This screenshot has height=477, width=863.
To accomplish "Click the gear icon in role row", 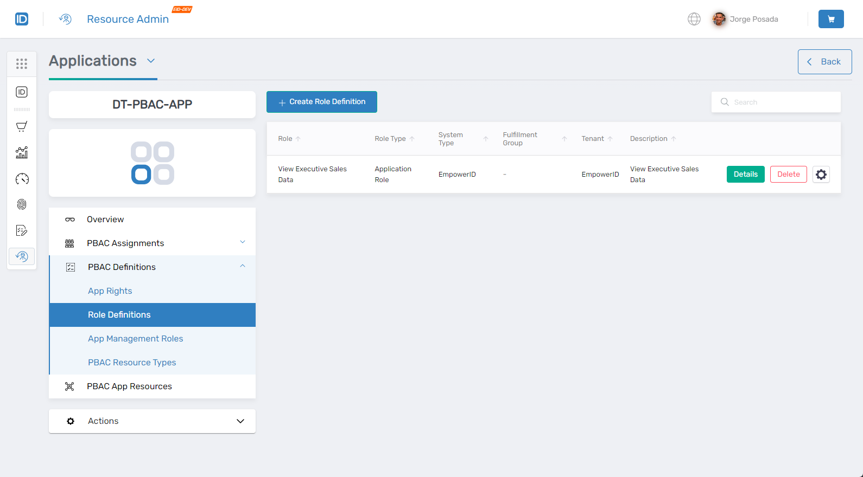I will [x=821, y=175].
